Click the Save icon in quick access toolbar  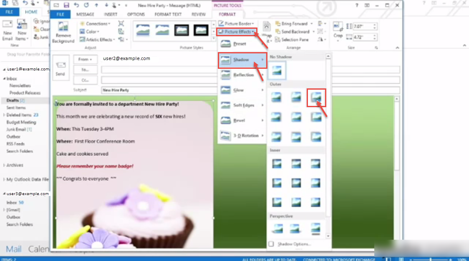pyautogui.click(x=66, y=5)
